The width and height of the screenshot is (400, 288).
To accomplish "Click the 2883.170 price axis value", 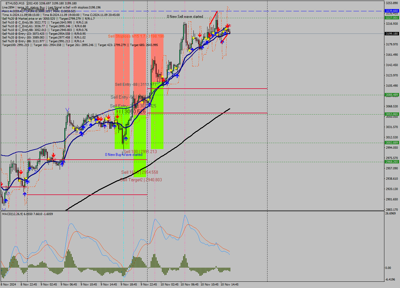I will click(x=392, y=210).
